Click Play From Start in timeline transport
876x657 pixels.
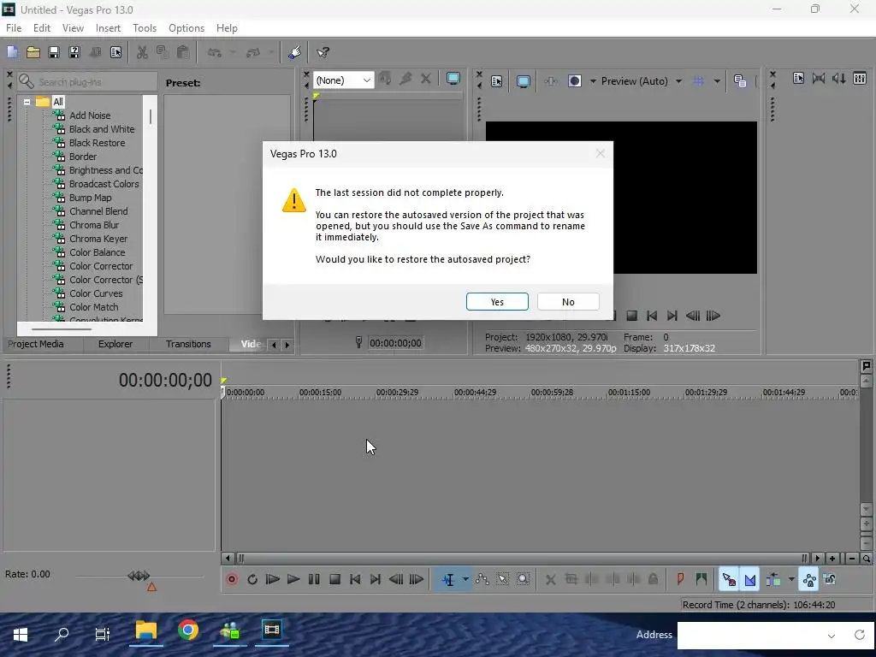[x=273, y=579]
